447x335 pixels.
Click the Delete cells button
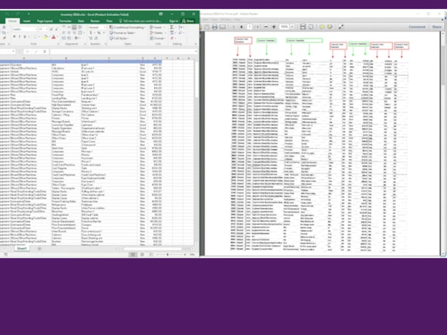coord(157,33)
